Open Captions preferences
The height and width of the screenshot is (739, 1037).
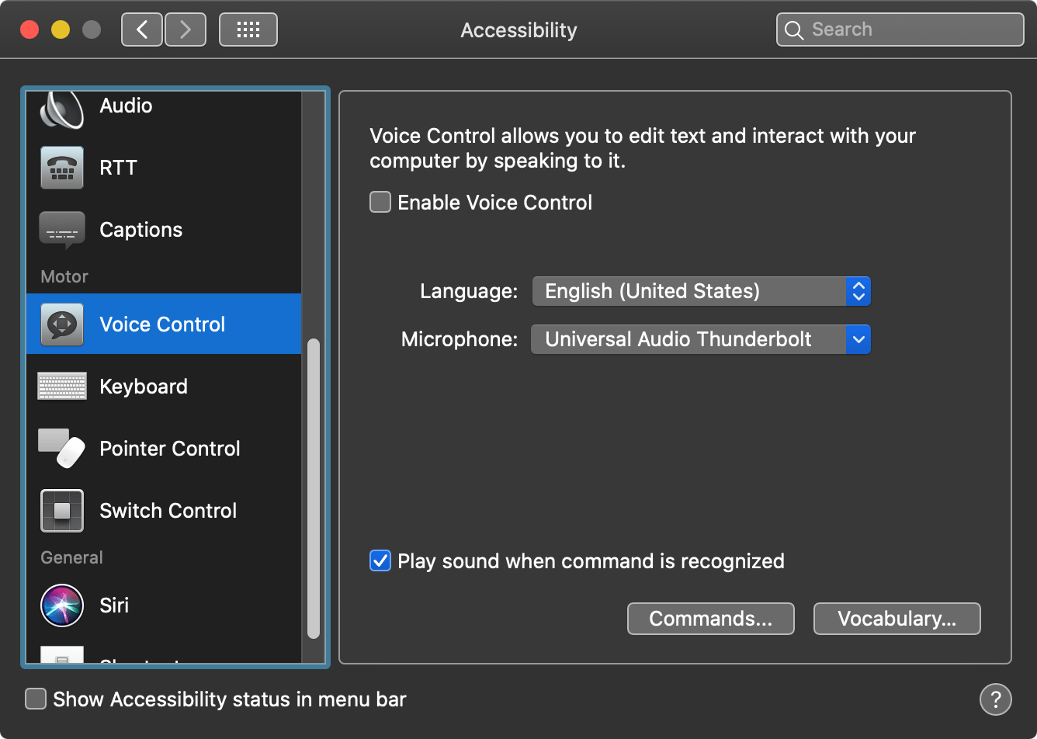[x=140, y=230]
